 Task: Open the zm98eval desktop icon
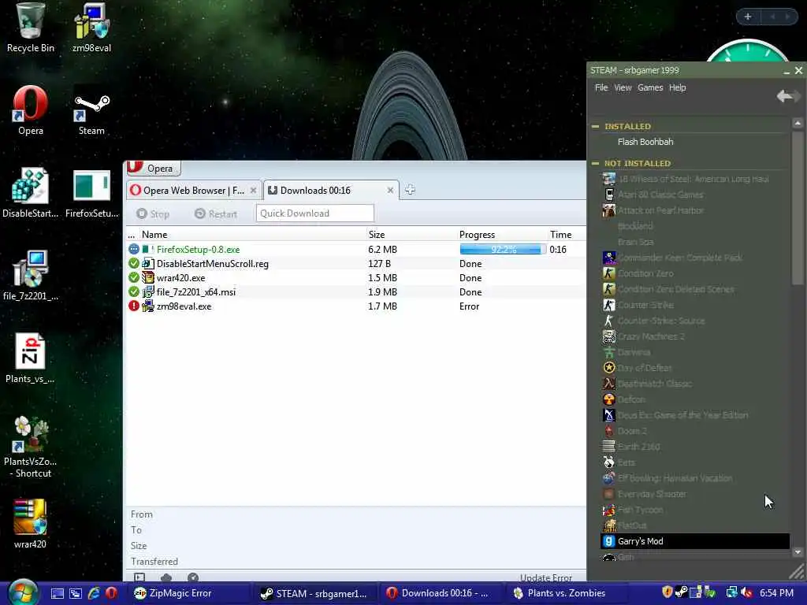point(91,28)
